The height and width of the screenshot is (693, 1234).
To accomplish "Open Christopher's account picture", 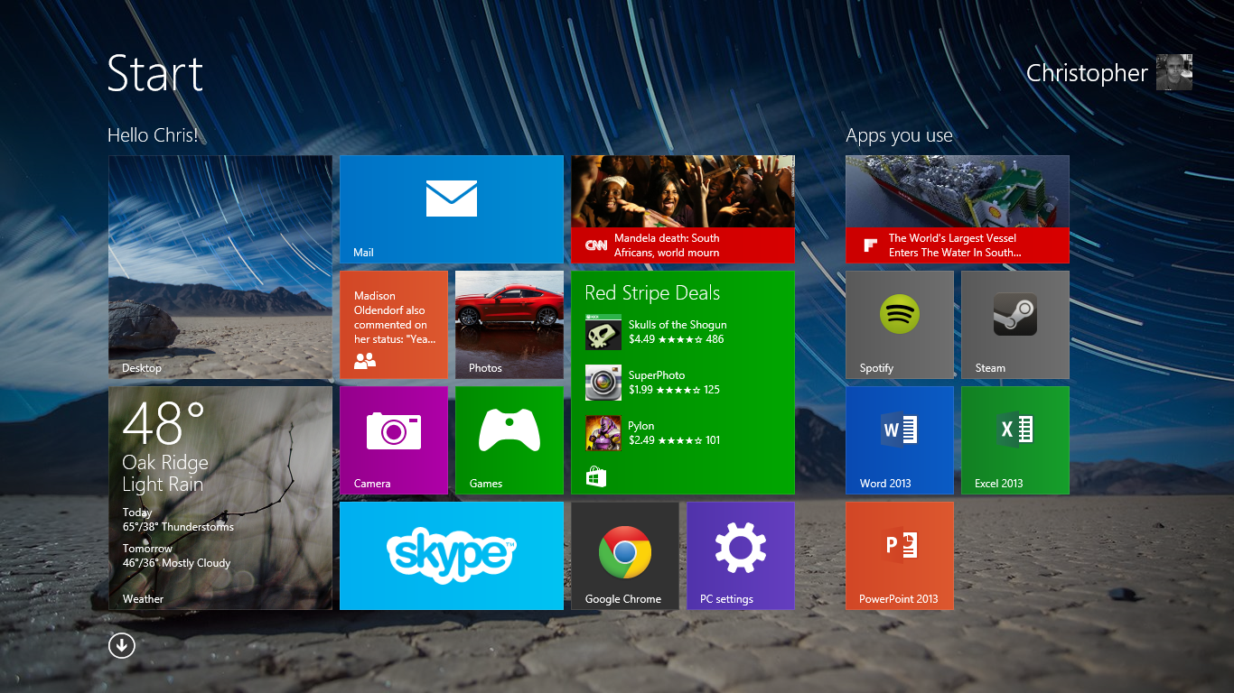I will pyautogui.click(x=1174, y=72).
